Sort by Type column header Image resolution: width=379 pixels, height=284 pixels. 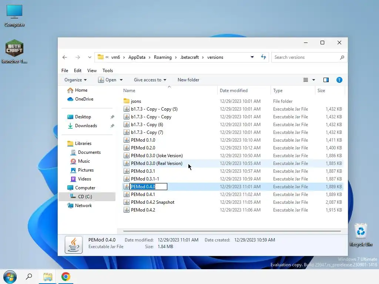click(x=293, y=91)
